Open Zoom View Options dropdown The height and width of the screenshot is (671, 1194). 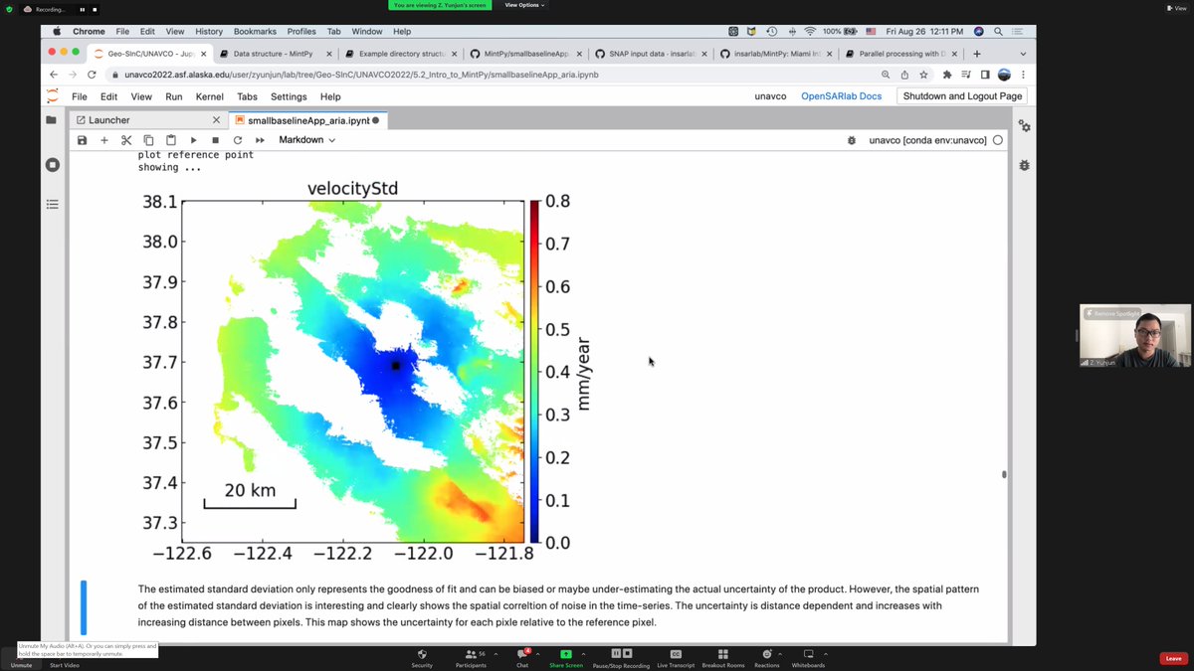pyautogui.click(x=524, y=5)
